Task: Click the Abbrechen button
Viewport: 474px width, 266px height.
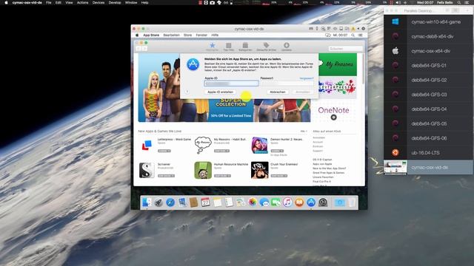Action: (x=278, y=92)
